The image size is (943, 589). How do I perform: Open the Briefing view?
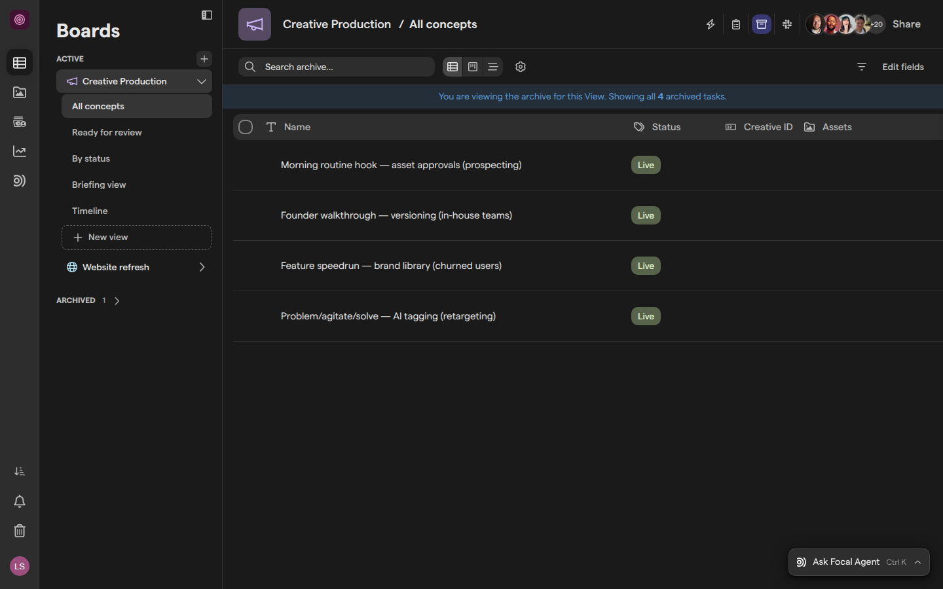pos(137,185)
